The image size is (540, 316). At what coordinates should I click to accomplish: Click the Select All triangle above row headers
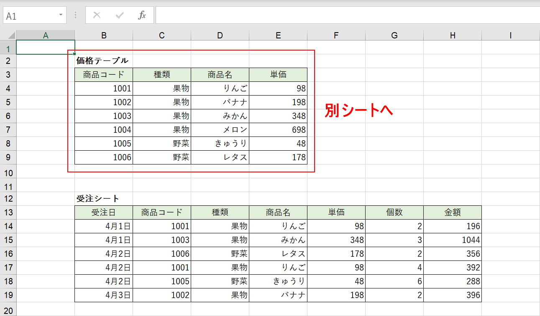coord(8,35)
